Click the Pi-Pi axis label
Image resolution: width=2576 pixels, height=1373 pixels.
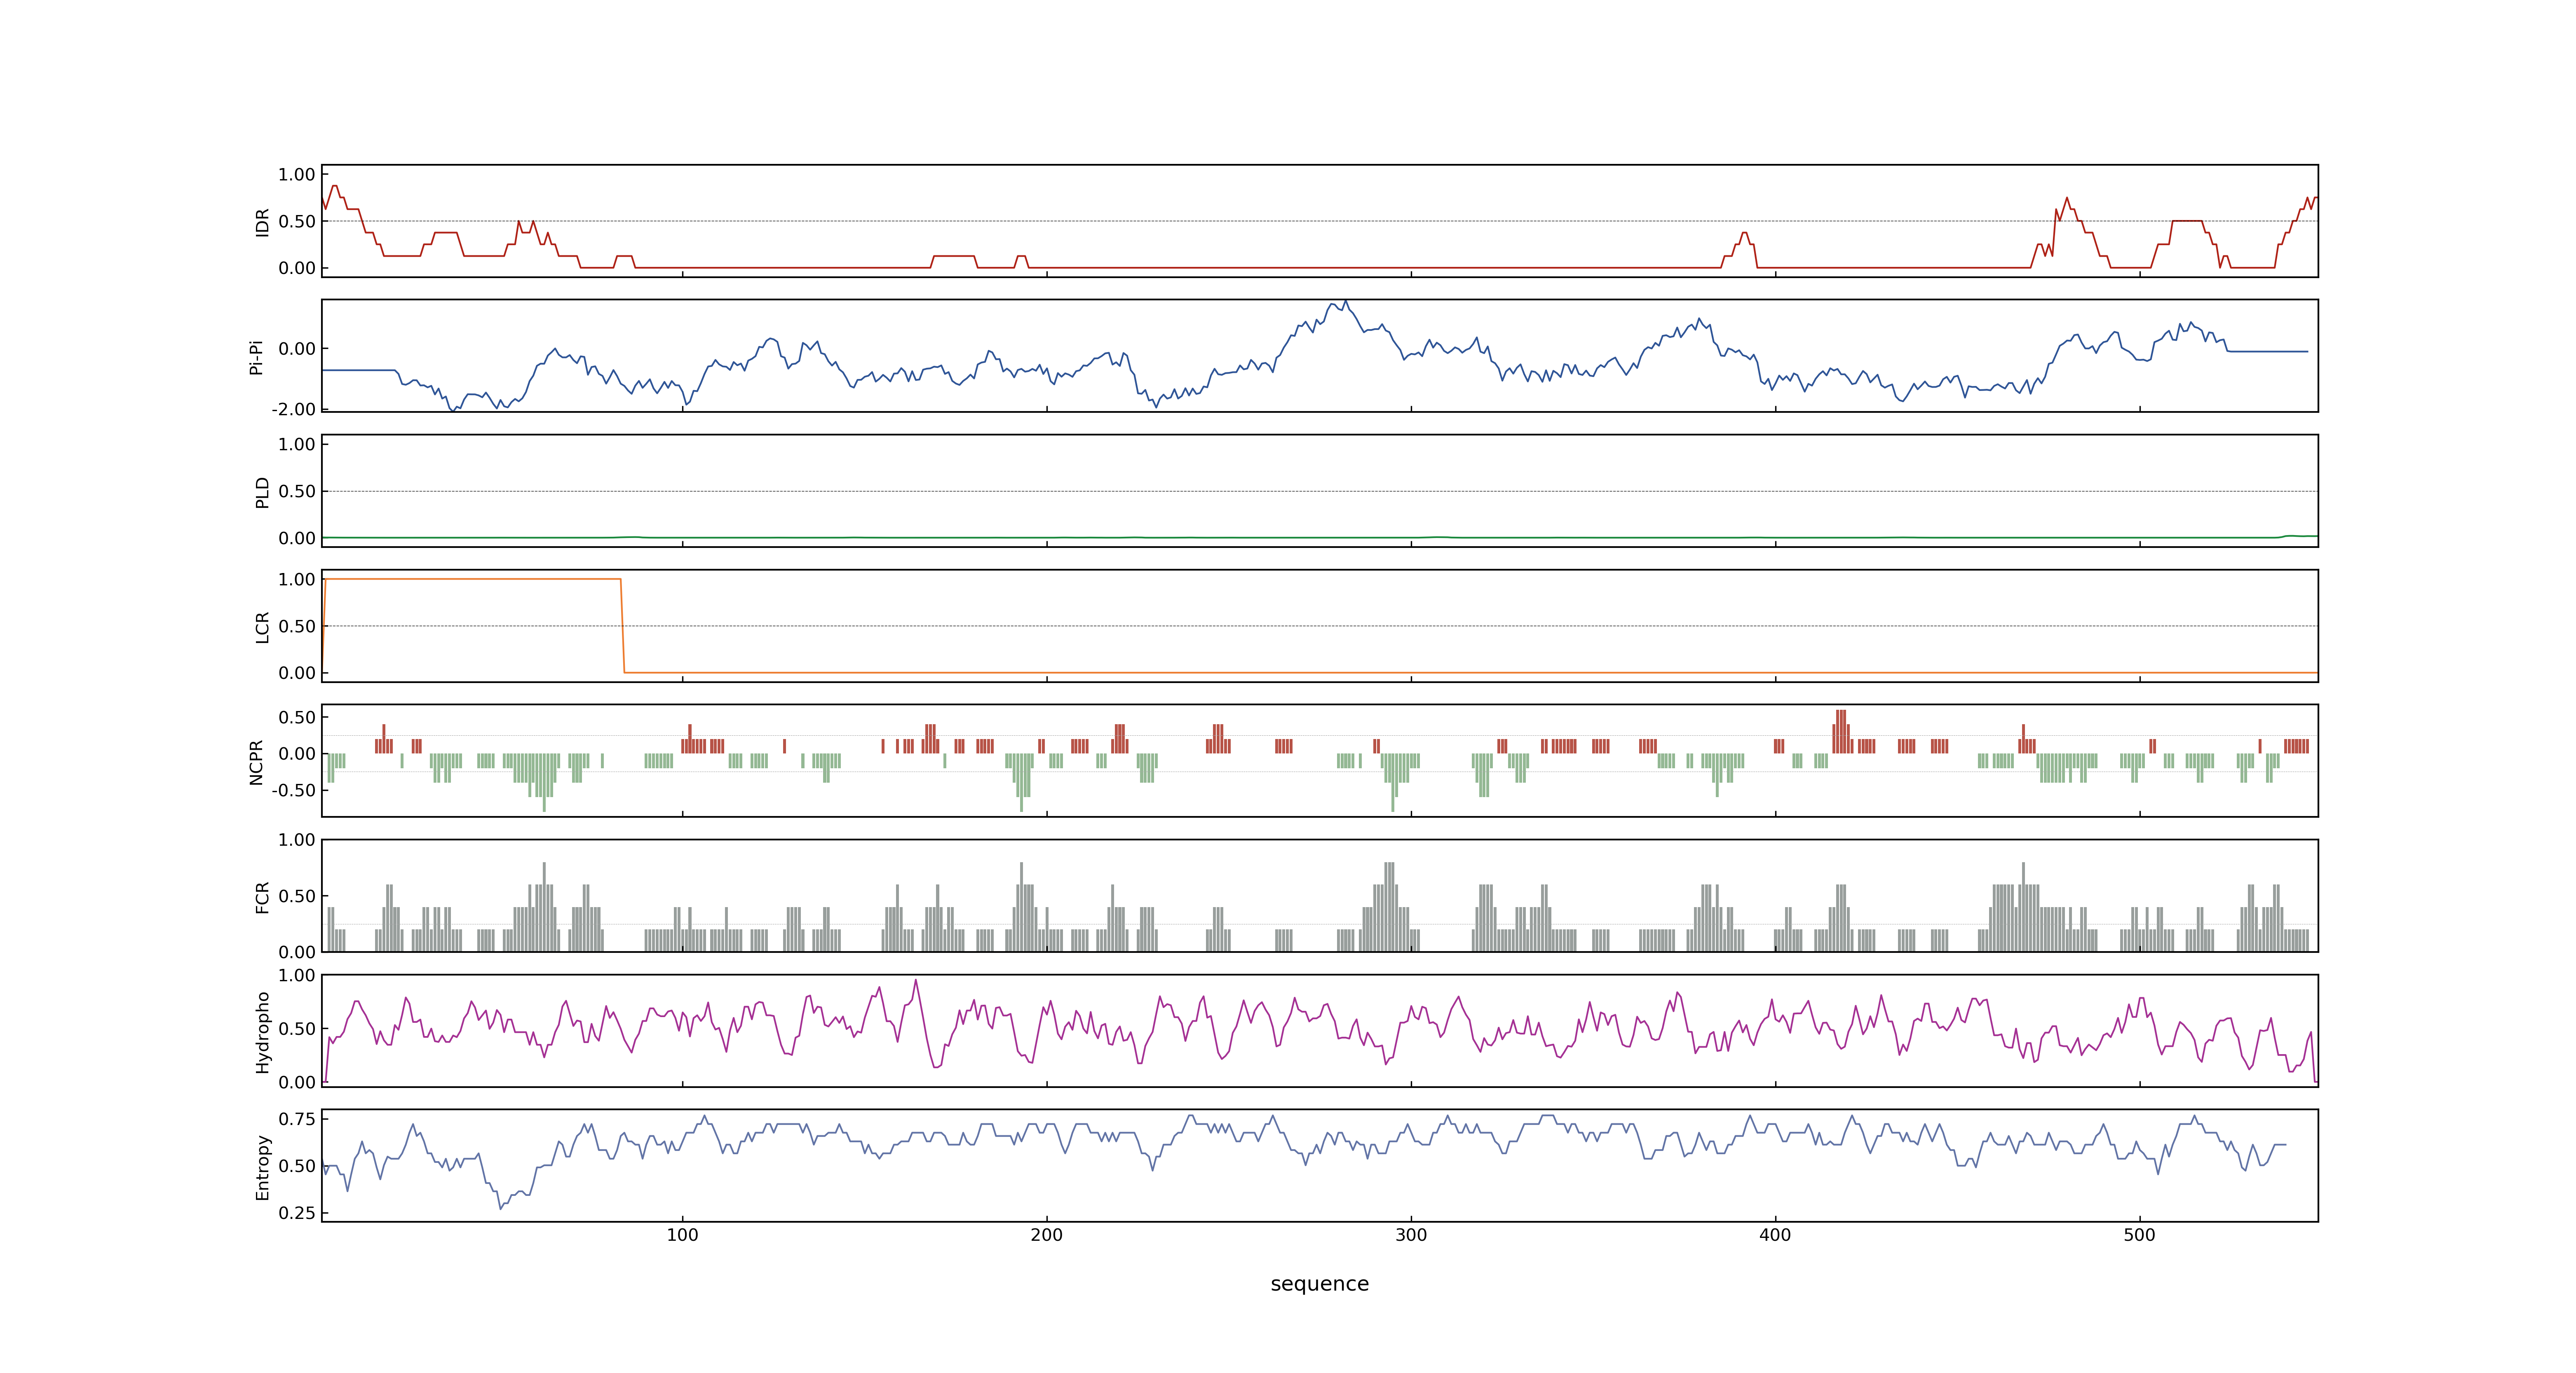click(256, 357)
